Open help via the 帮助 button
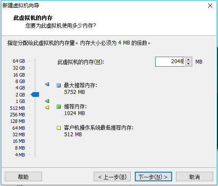 tap(23, 176)
